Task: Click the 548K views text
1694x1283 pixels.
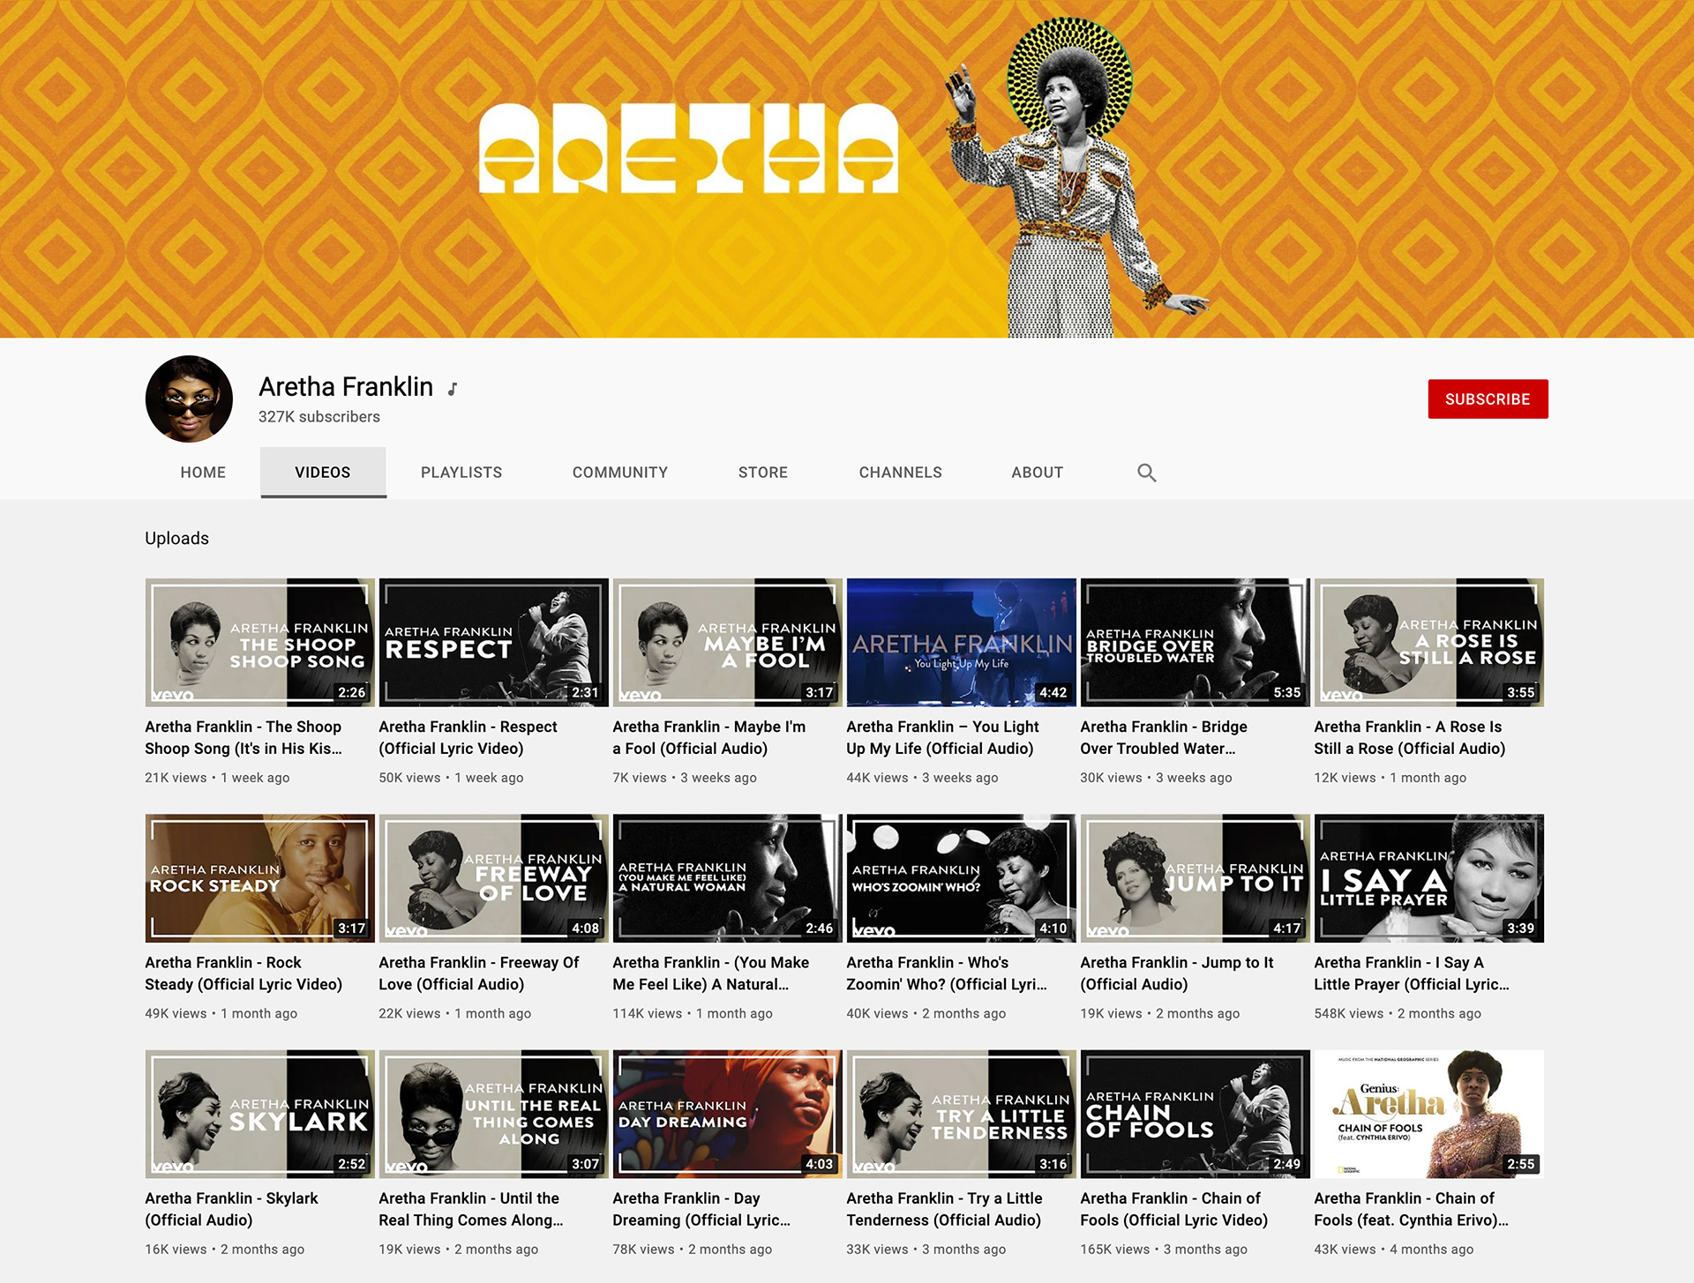Action: point(1348,1014)
